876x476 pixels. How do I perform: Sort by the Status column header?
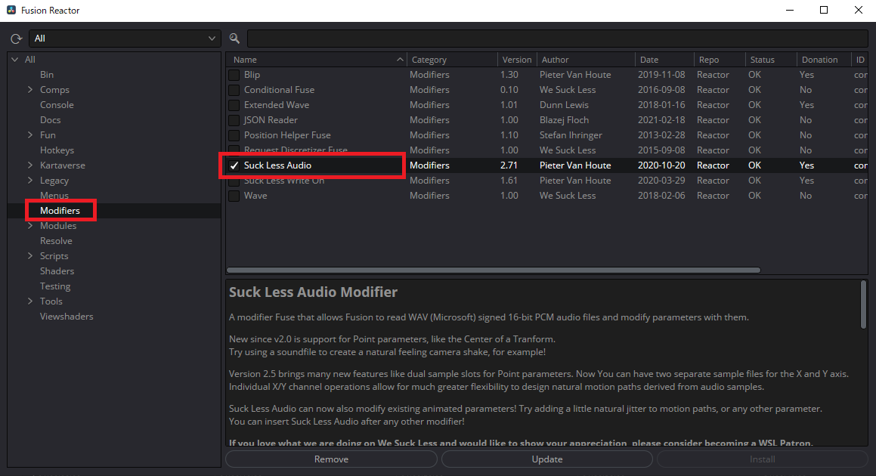click(x=771, y=60)
